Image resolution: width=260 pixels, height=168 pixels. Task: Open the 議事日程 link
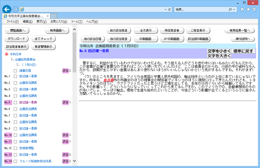(25, 71)
